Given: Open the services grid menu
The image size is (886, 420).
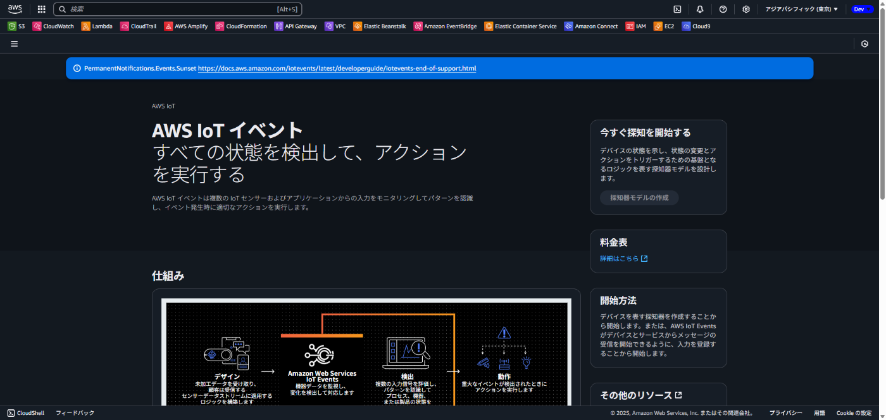Looking at the screenshot, I should [42, 9].
